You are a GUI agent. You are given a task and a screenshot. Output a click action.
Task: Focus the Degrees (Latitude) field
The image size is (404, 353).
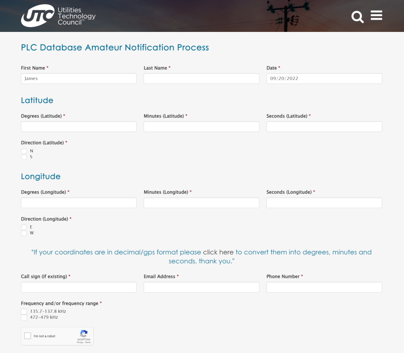pyautogui.click(x=79, y=126)
